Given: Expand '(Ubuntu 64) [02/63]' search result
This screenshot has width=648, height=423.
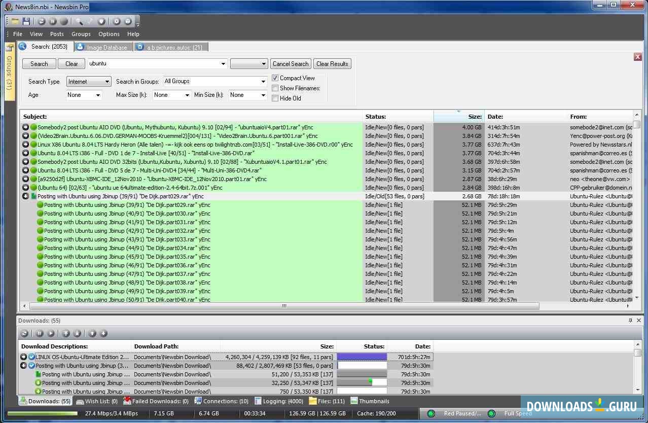Looking at the screenshot, I should click(25, 188).
